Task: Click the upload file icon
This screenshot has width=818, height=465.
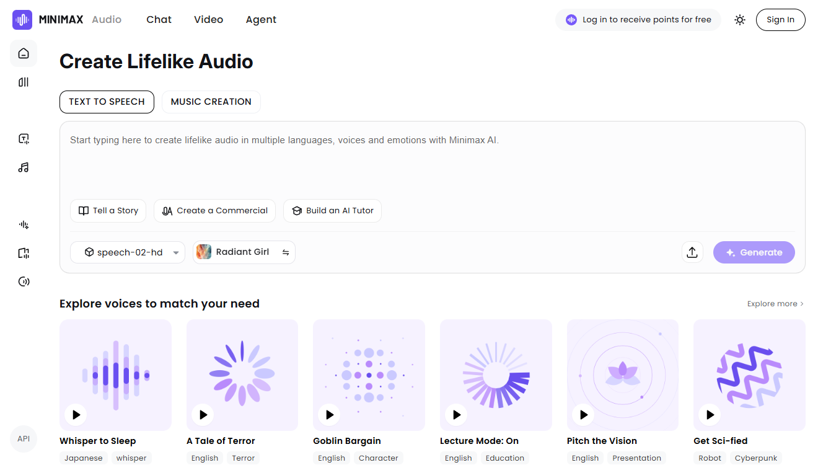Action: pyautogui.click(x=692, y=252)
